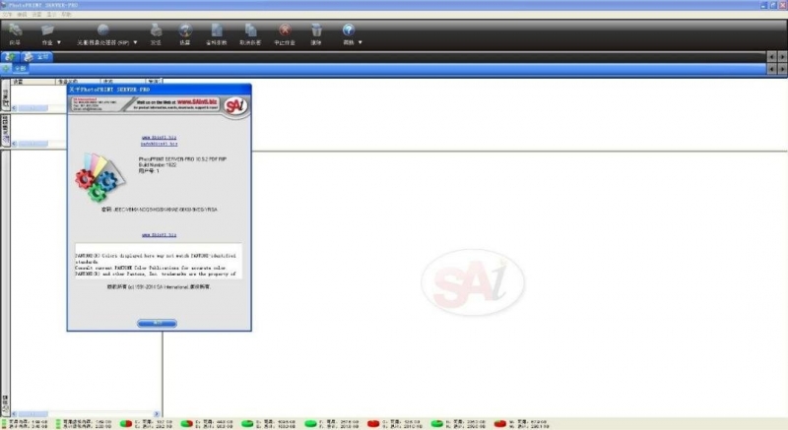Click the H: drive pie icon in status bar
The width and height of the screenshot is (788, 430).
click(x=436, y=424)
